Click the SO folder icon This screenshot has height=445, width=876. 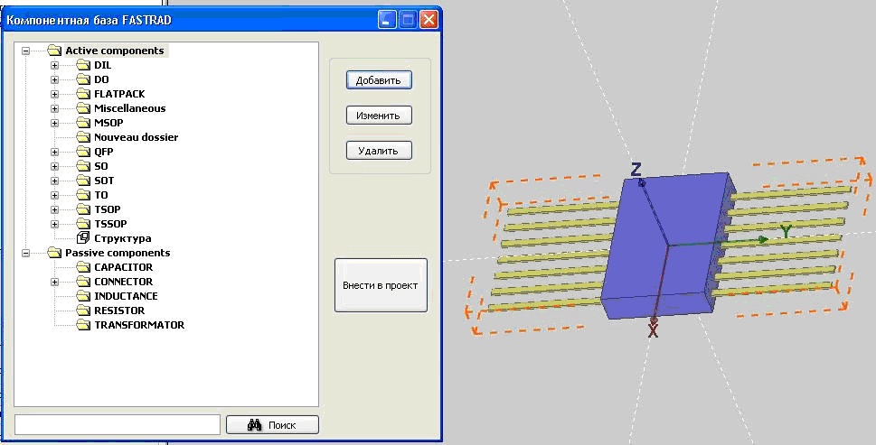click(x=83, y=166)
